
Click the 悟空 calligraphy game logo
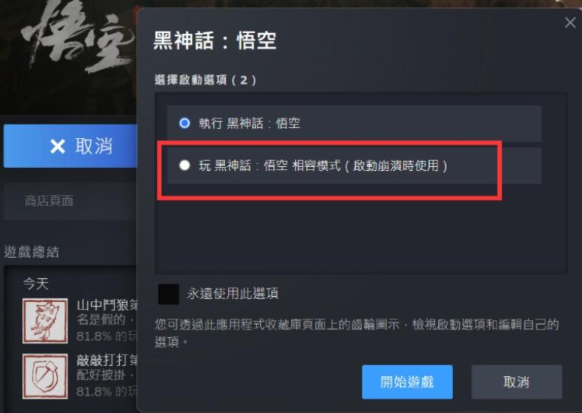76,37
